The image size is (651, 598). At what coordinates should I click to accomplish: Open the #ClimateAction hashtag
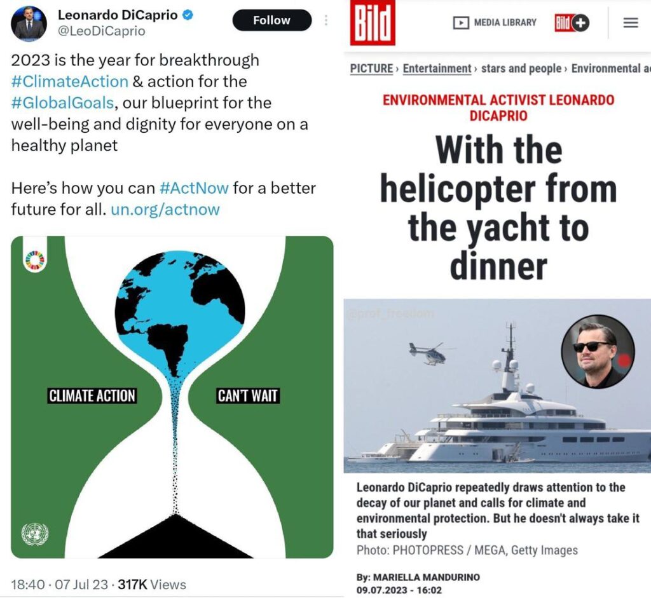click(x=70, y=81)
